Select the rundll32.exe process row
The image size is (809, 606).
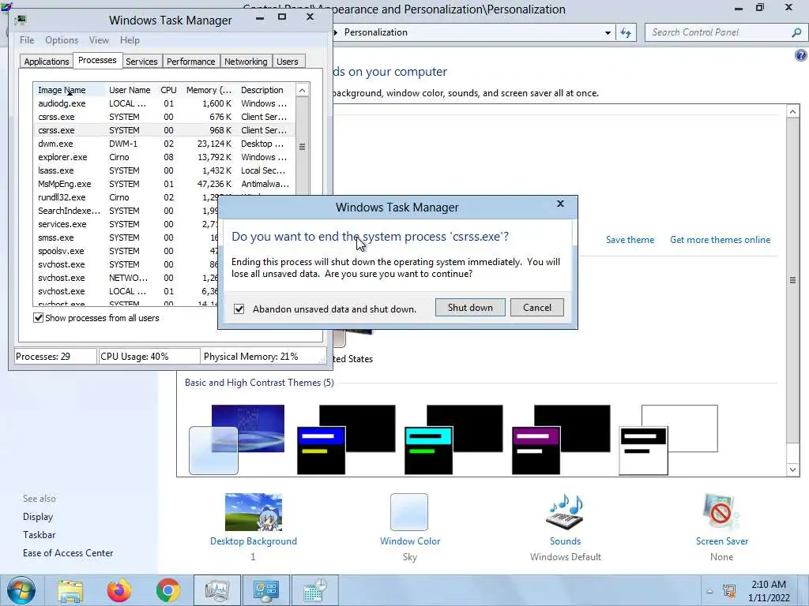tap(126, 197)
